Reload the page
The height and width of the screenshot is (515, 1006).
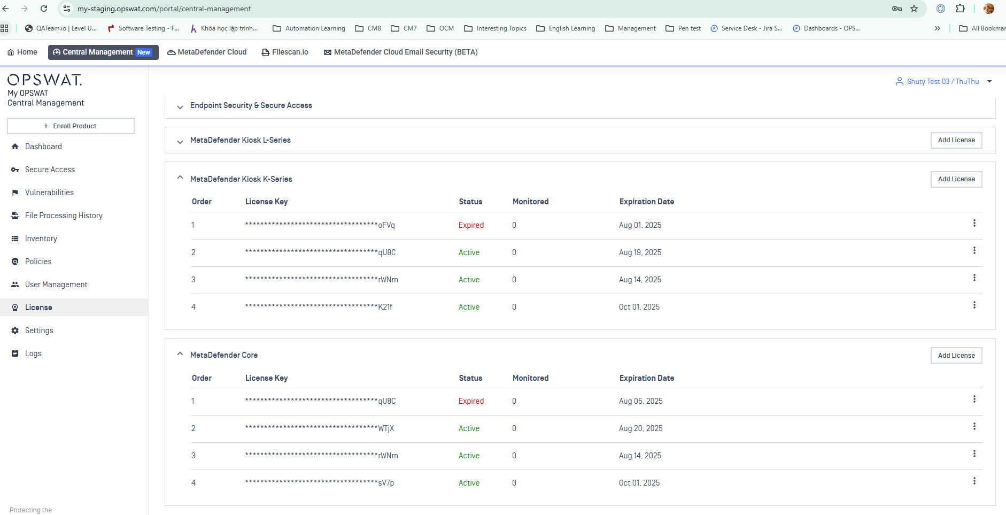[44, 9]
